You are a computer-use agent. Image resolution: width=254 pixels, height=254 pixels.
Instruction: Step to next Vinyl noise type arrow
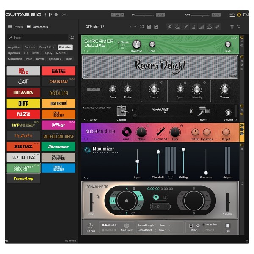click(135, 139)
